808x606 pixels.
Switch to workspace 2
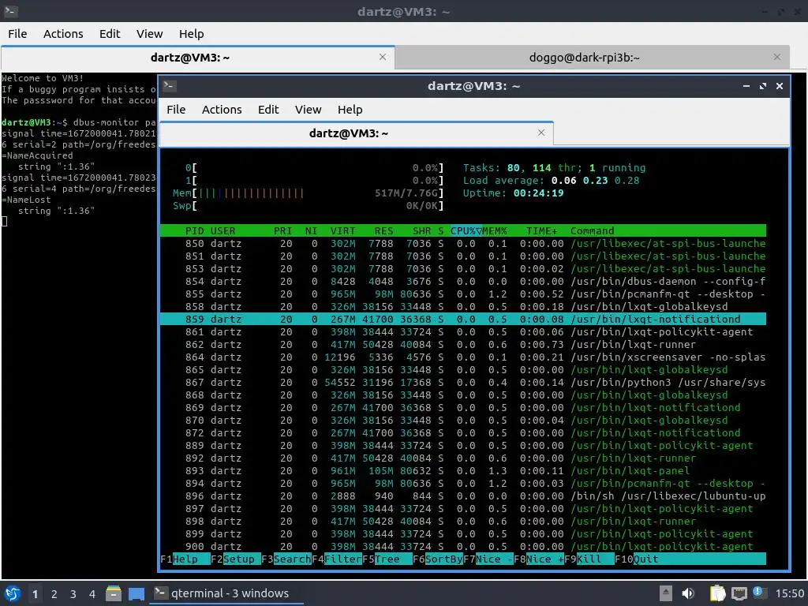click(x=54, y=594)
